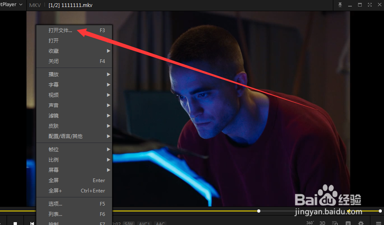Toggle the S/W decoder badge
384x225 pixels.
click(129, 223)
